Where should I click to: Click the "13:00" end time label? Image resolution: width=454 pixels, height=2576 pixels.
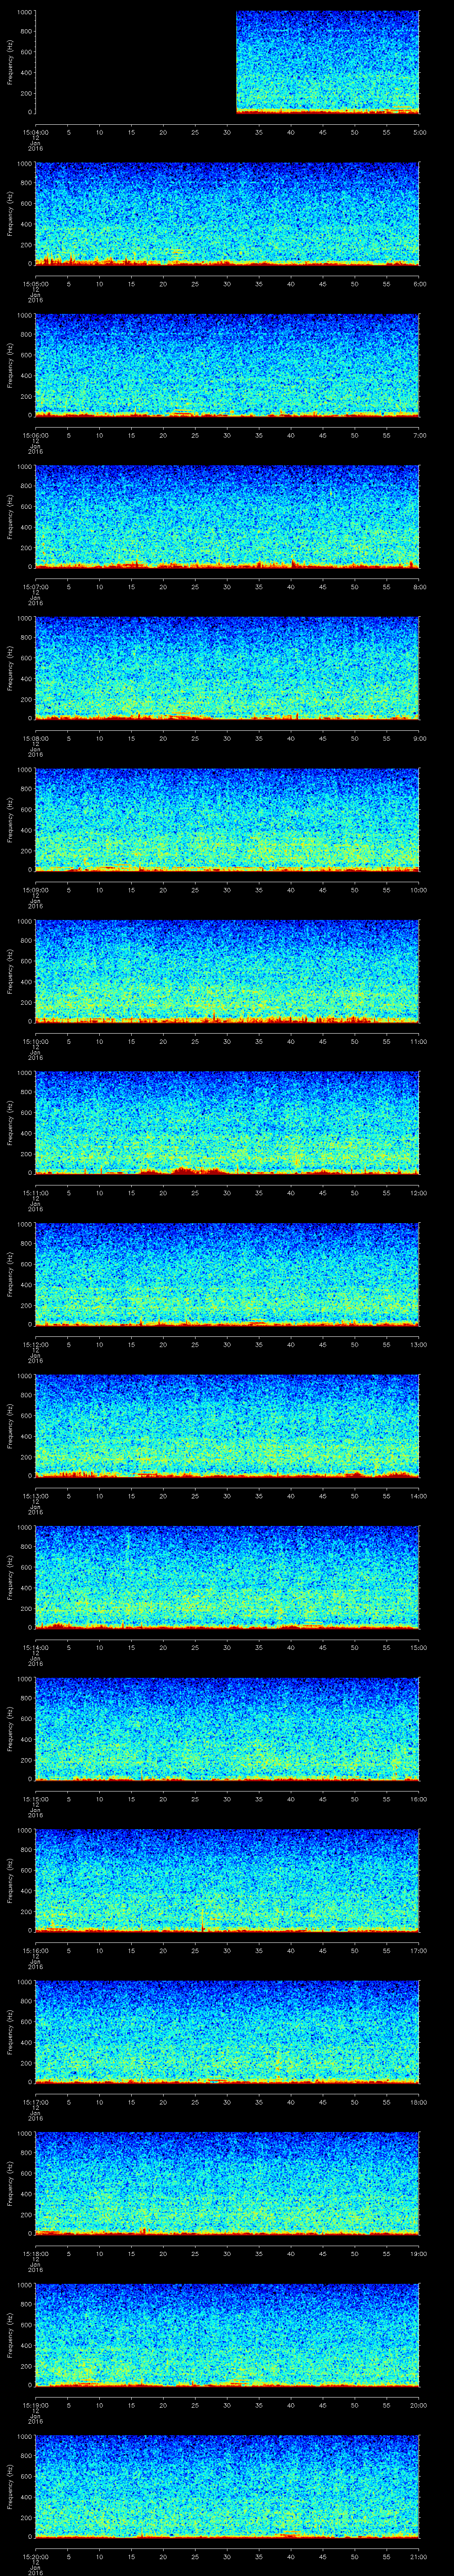point(418,1344)
